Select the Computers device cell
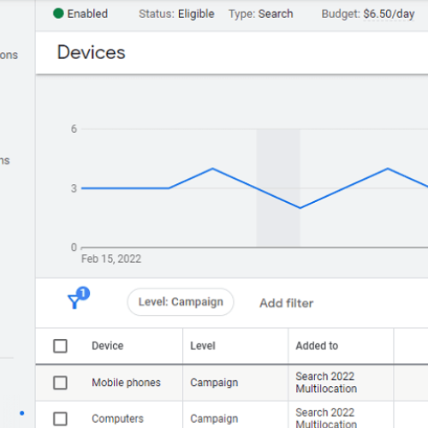This screenshot has height=428, width=428. (x=117, y=419)
